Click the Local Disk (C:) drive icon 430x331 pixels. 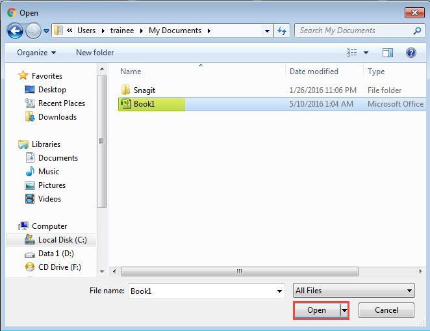pos(30,239)
